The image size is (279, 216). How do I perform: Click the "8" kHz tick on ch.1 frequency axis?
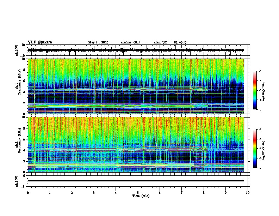(24, 70)
